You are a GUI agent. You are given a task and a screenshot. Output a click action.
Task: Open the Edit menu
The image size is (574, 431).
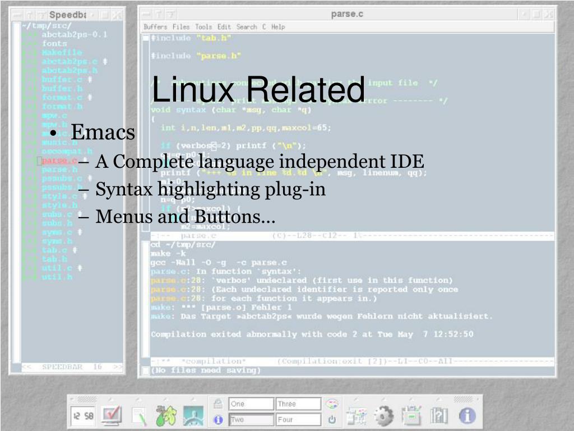[224, 27]
